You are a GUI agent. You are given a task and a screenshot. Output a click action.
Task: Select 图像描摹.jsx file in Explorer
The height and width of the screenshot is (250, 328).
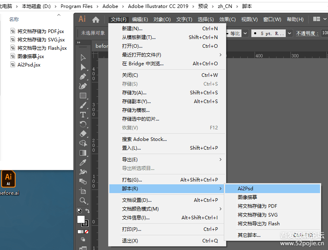pos(31,57)
